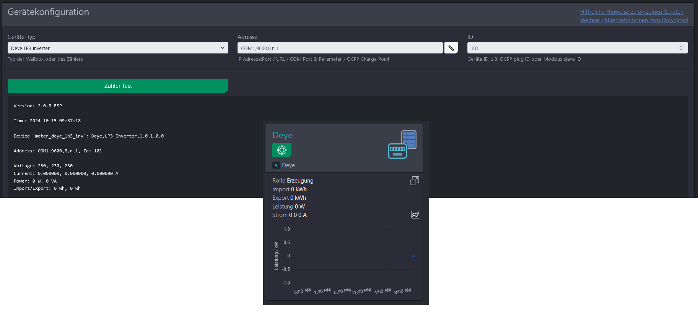Open the Geräte-Typ dropdown Deye LP3 Inverter
Screen dimensions: 698x312
coord(118,48)
